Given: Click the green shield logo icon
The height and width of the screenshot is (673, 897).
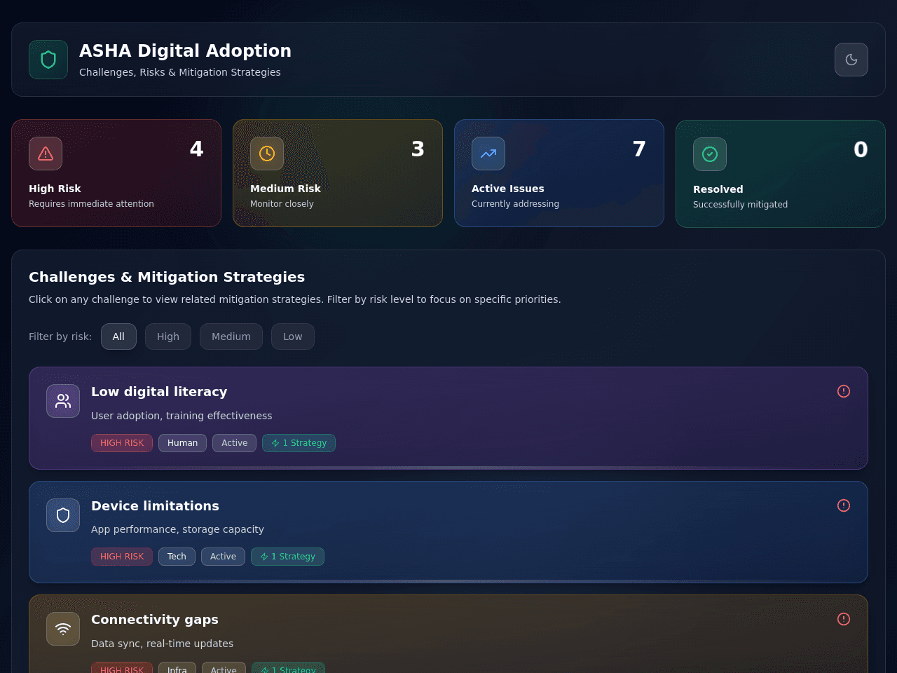Looking at the screenshot, I should (48, 60).
